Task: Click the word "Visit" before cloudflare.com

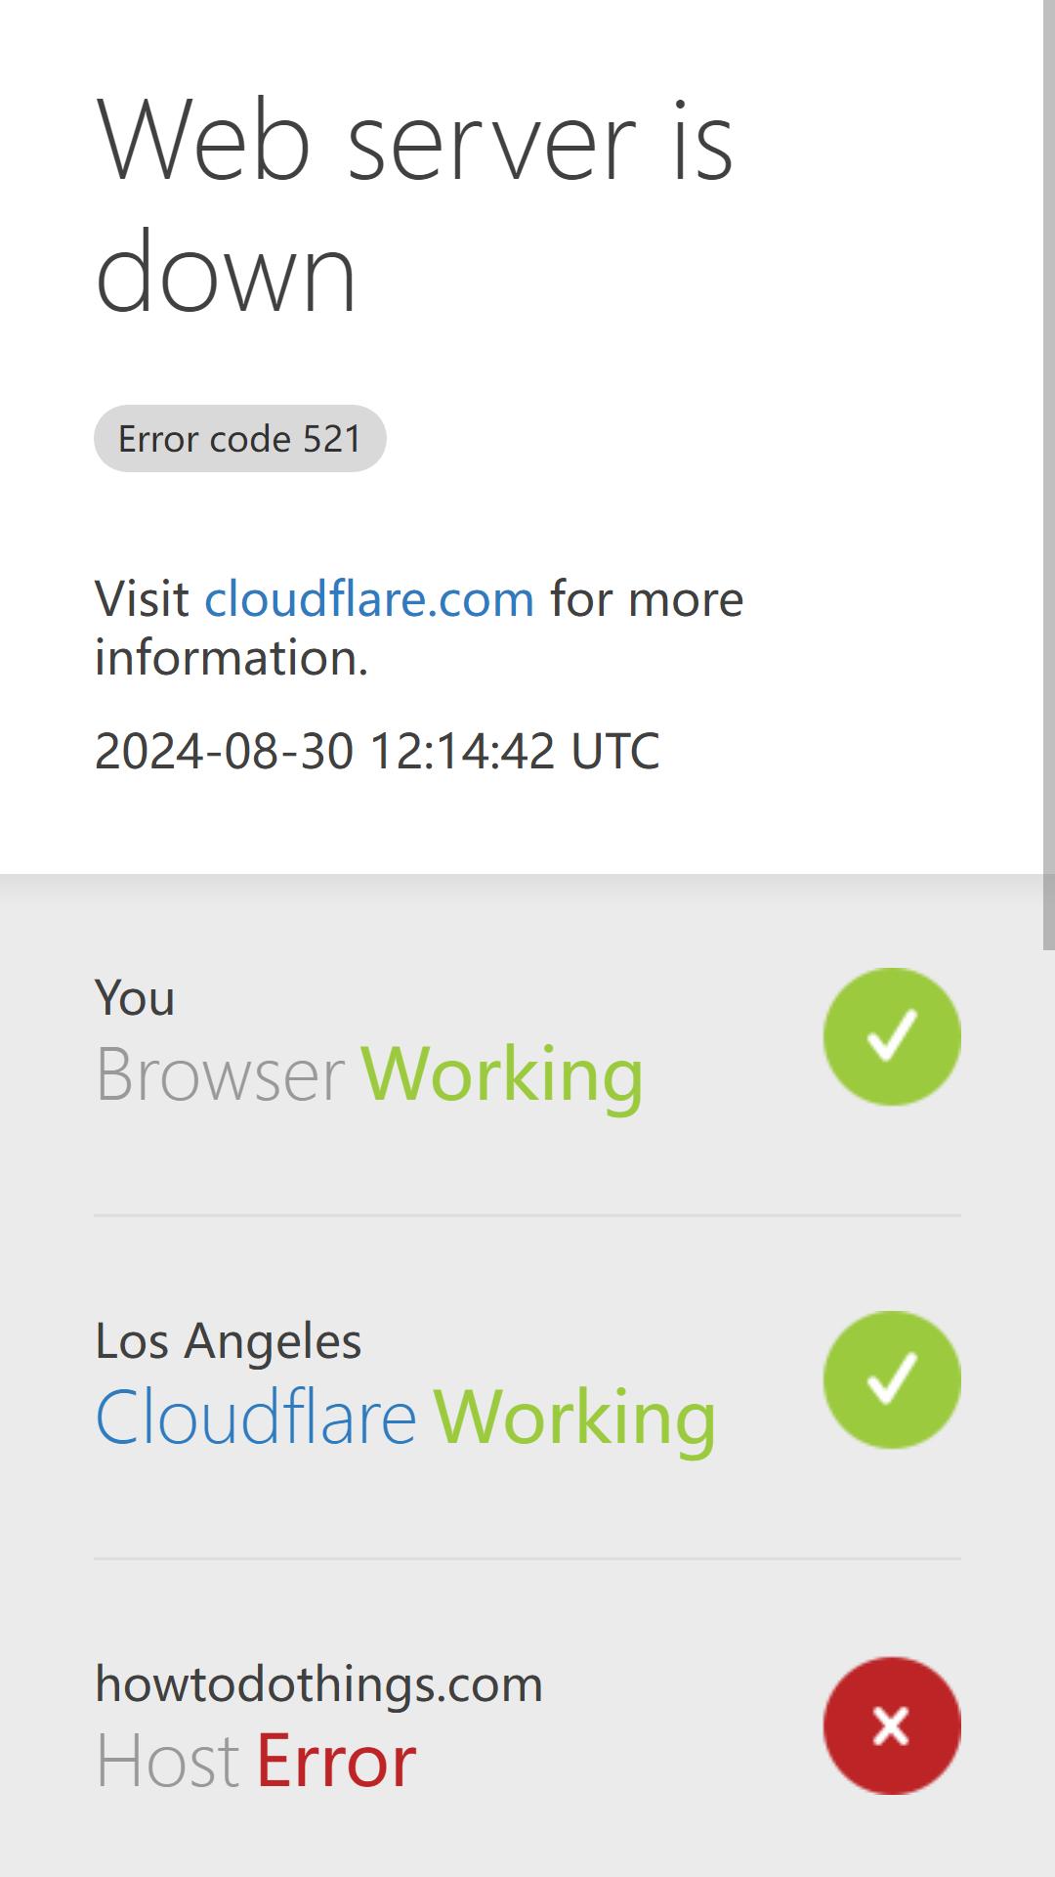Action: 142,598
